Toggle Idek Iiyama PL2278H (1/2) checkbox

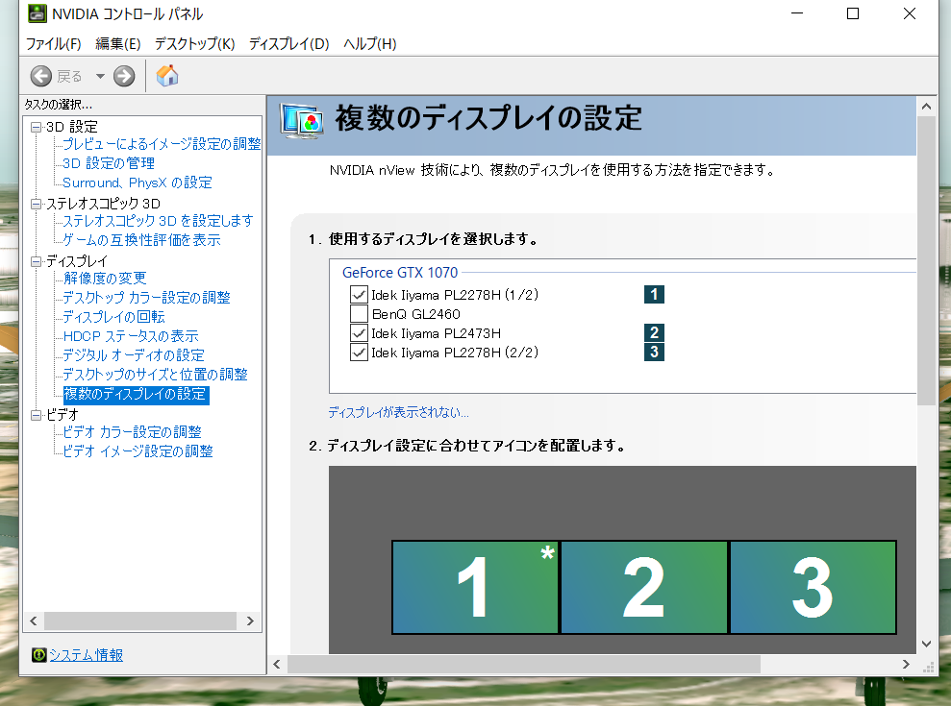coord(359,295)
